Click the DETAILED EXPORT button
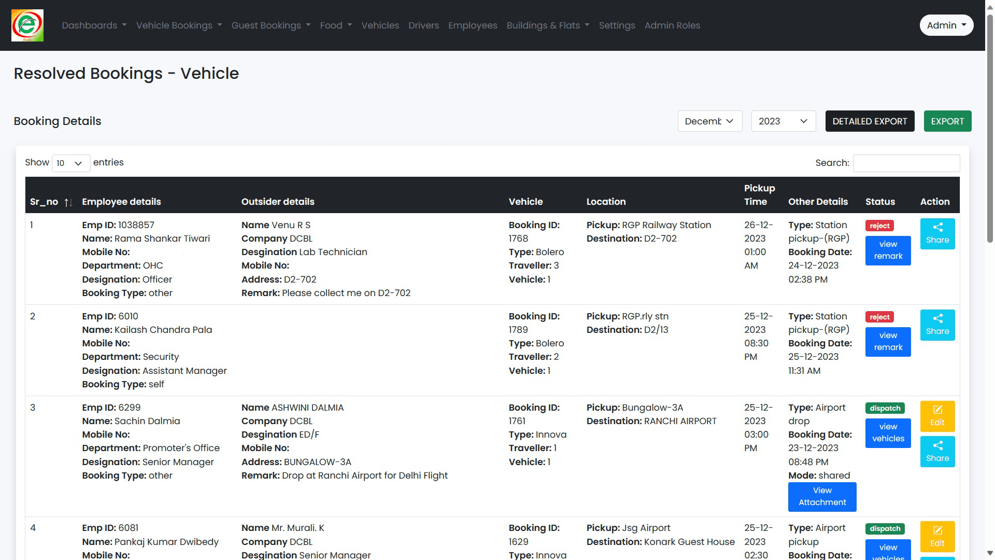This screenshot has height=560, width=995. click(x=870, y=121)
